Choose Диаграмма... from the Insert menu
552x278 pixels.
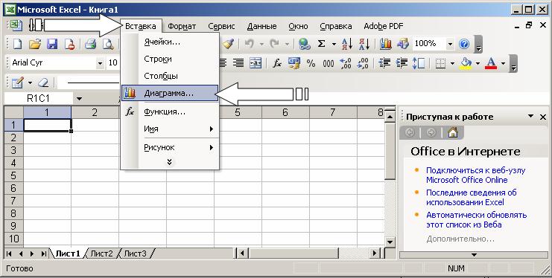(x=170, y=94)
